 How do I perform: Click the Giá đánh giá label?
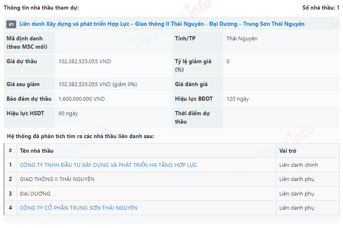[191, 84]
